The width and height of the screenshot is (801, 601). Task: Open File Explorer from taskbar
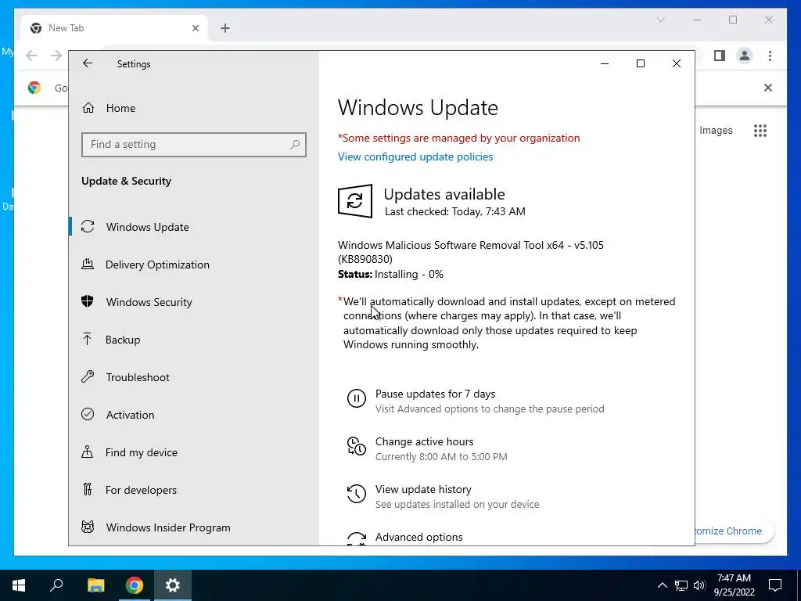[95, 585]
